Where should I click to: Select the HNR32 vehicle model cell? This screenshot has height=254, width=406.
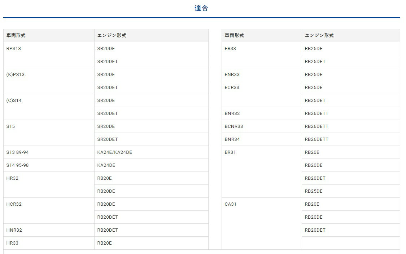14,230
